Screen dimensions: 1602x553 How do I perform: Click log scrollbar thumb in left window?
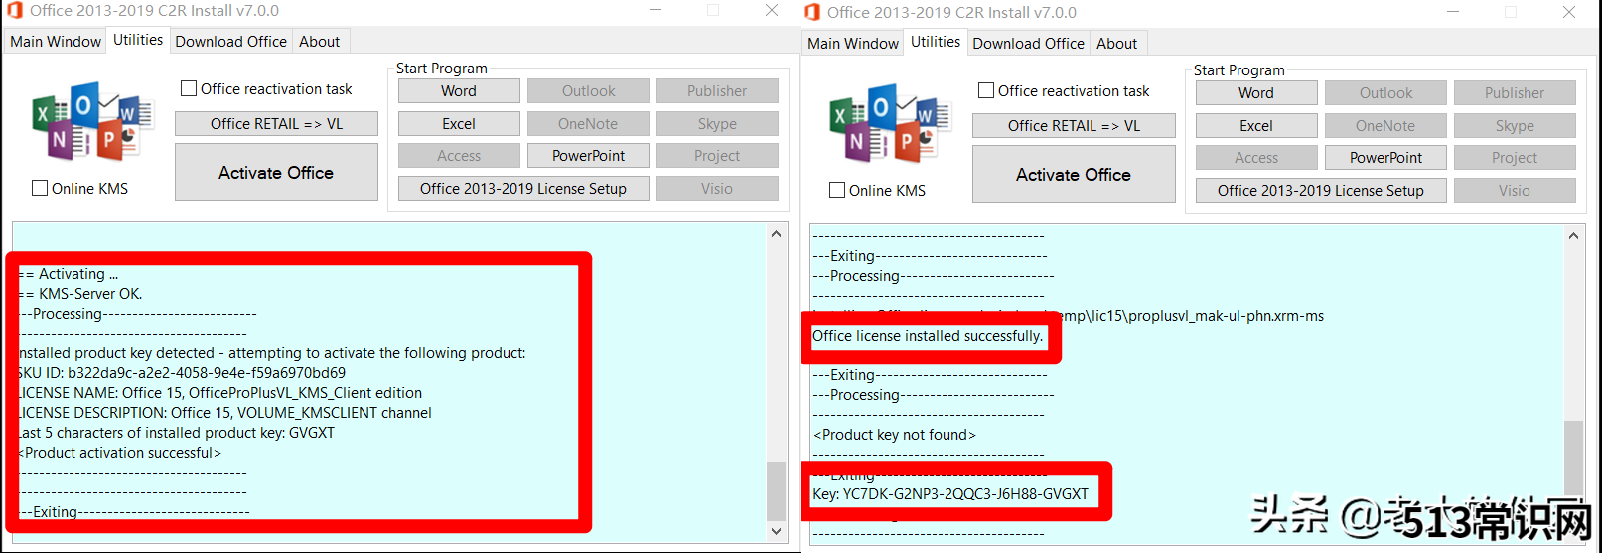coord(777,490)
